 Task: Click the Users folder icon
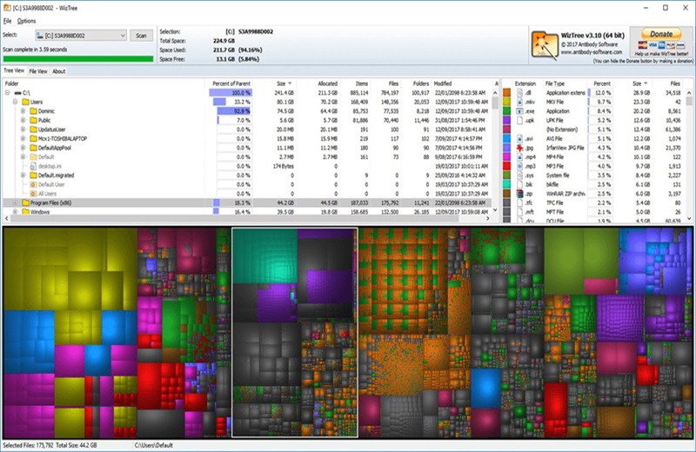[x=26, y=102]
